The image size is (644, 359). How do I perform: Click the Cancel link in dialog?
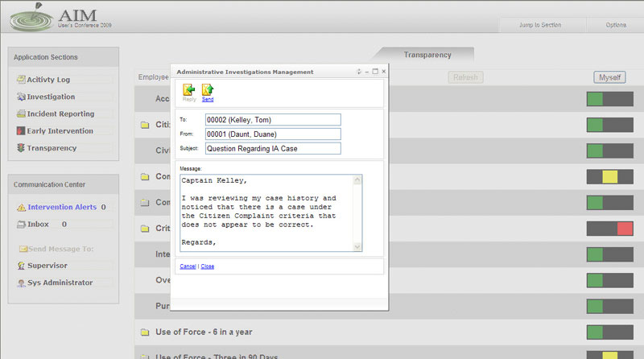[188, 266]
